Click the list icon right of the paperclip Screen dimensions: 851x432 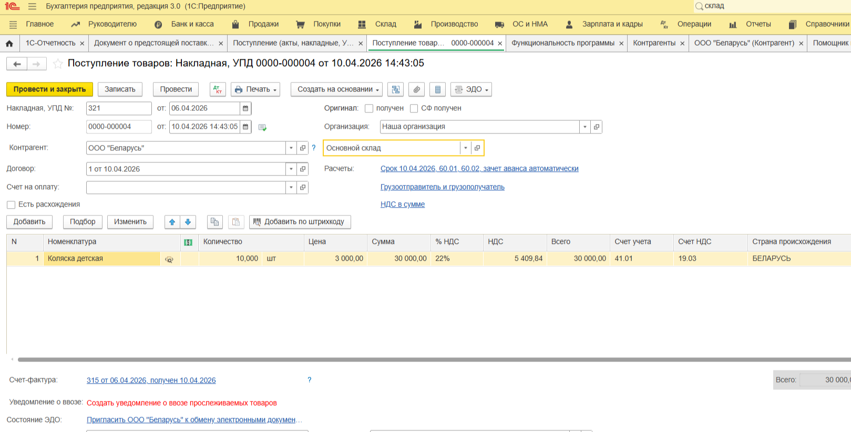click(437, 89)
